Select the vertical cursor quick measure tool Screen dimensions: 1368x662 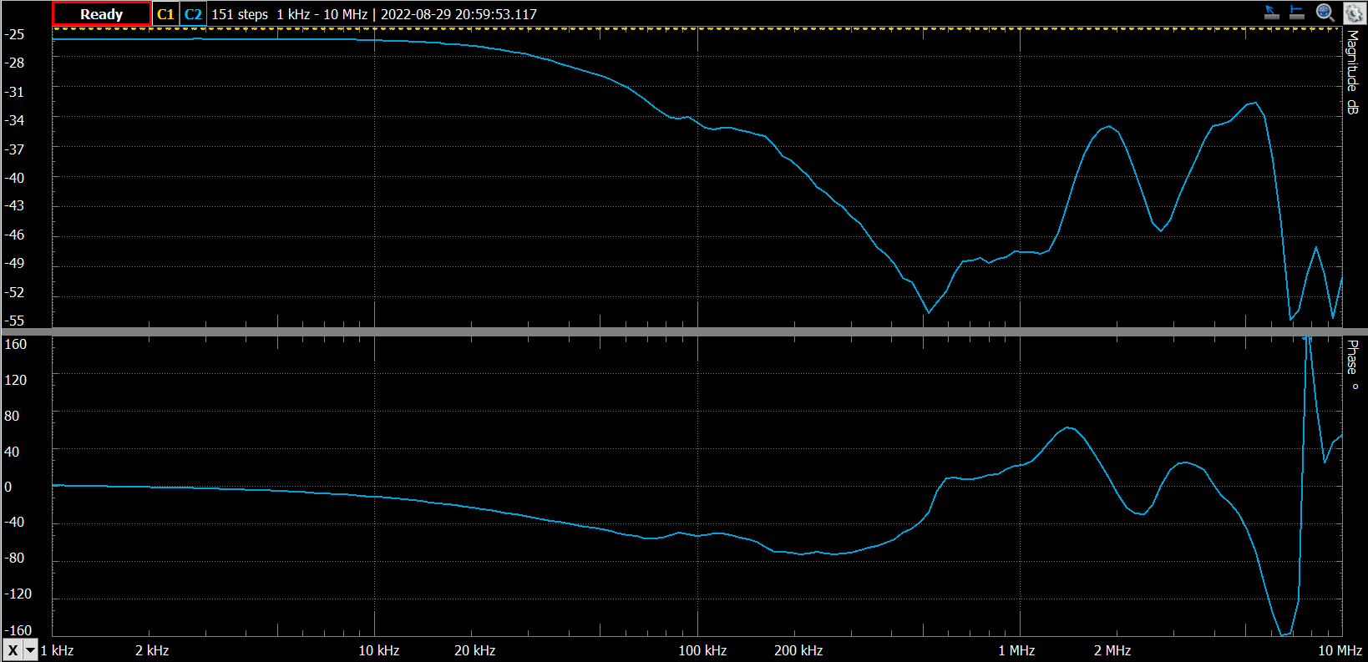click(x=1297, y=13)
